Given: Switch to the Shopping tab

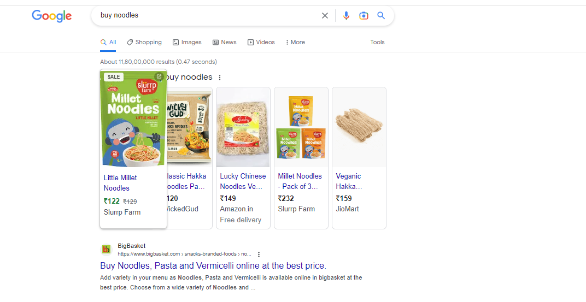Looking at the screenshot, I should click(144, 42).
